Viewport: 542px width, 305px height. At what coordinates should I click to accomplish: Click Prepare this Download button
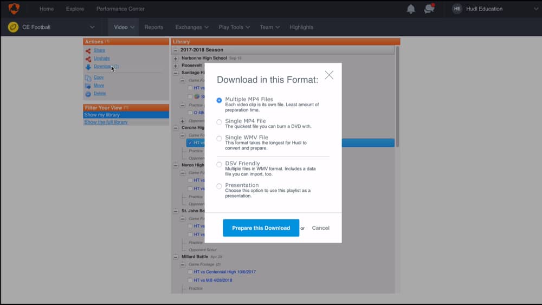click(x=261, y=228)
